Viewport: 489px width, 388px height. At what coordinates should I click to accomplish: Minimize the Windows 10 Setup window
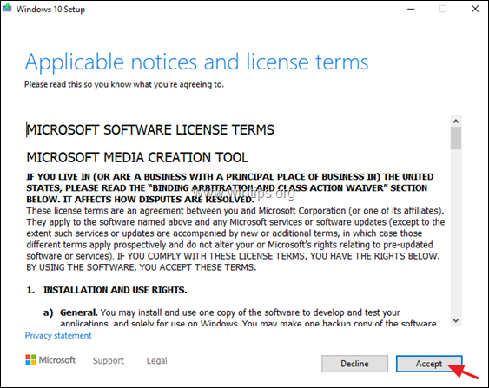pyautogui.click(x=411, y=9)
